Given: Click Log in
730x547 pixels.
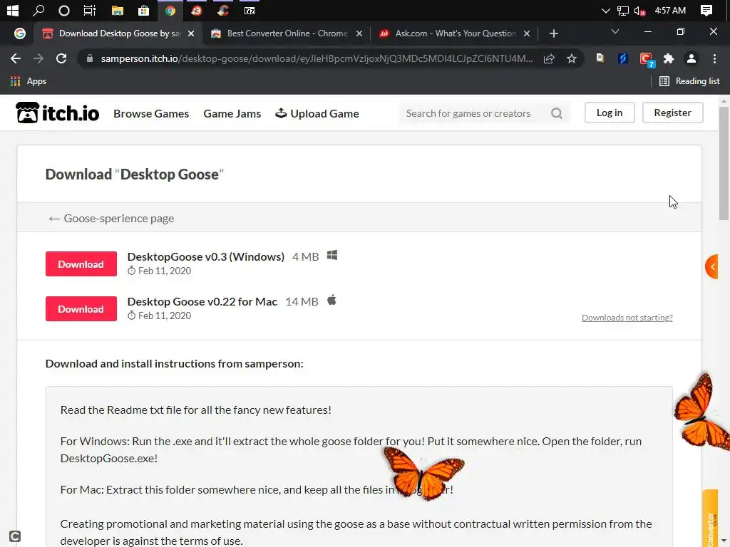Looking at the screenshot, I should click(x=610, y=113).
